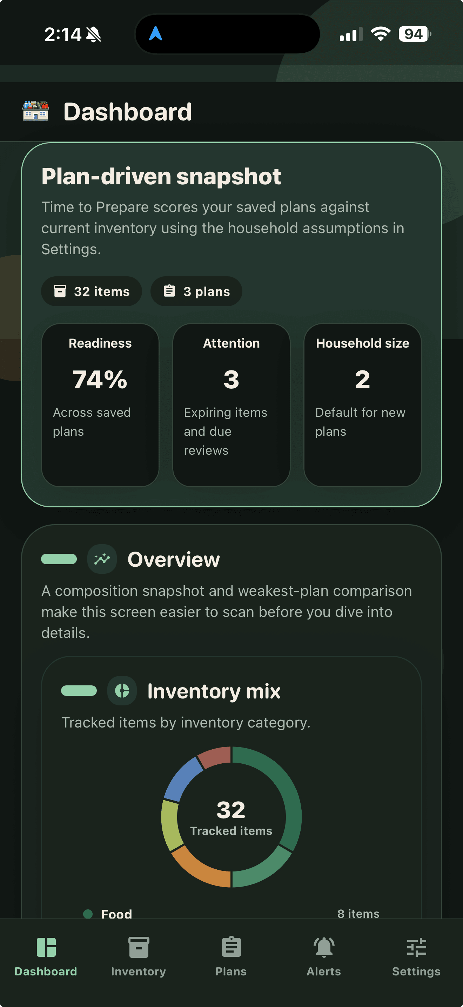The width and height of the screenshot is (463, 1007).
Task: Open the Inventory tab icon in bottom bar
Action: pyautogui.click(x=139, y=950)
